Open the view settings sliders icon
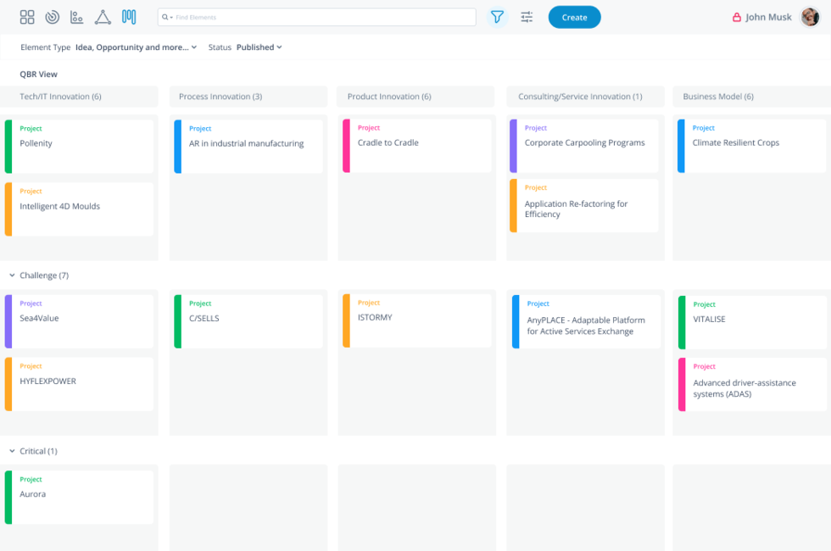Screen dimensions: 831x551 tap(527, 18)
